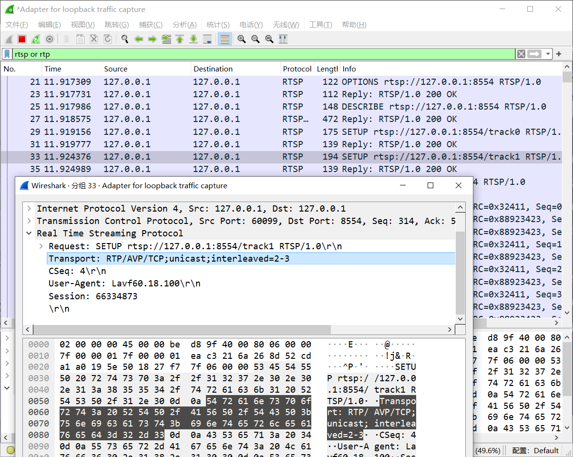
Task: Jump to the last packet
Action: tap(194, 39)
